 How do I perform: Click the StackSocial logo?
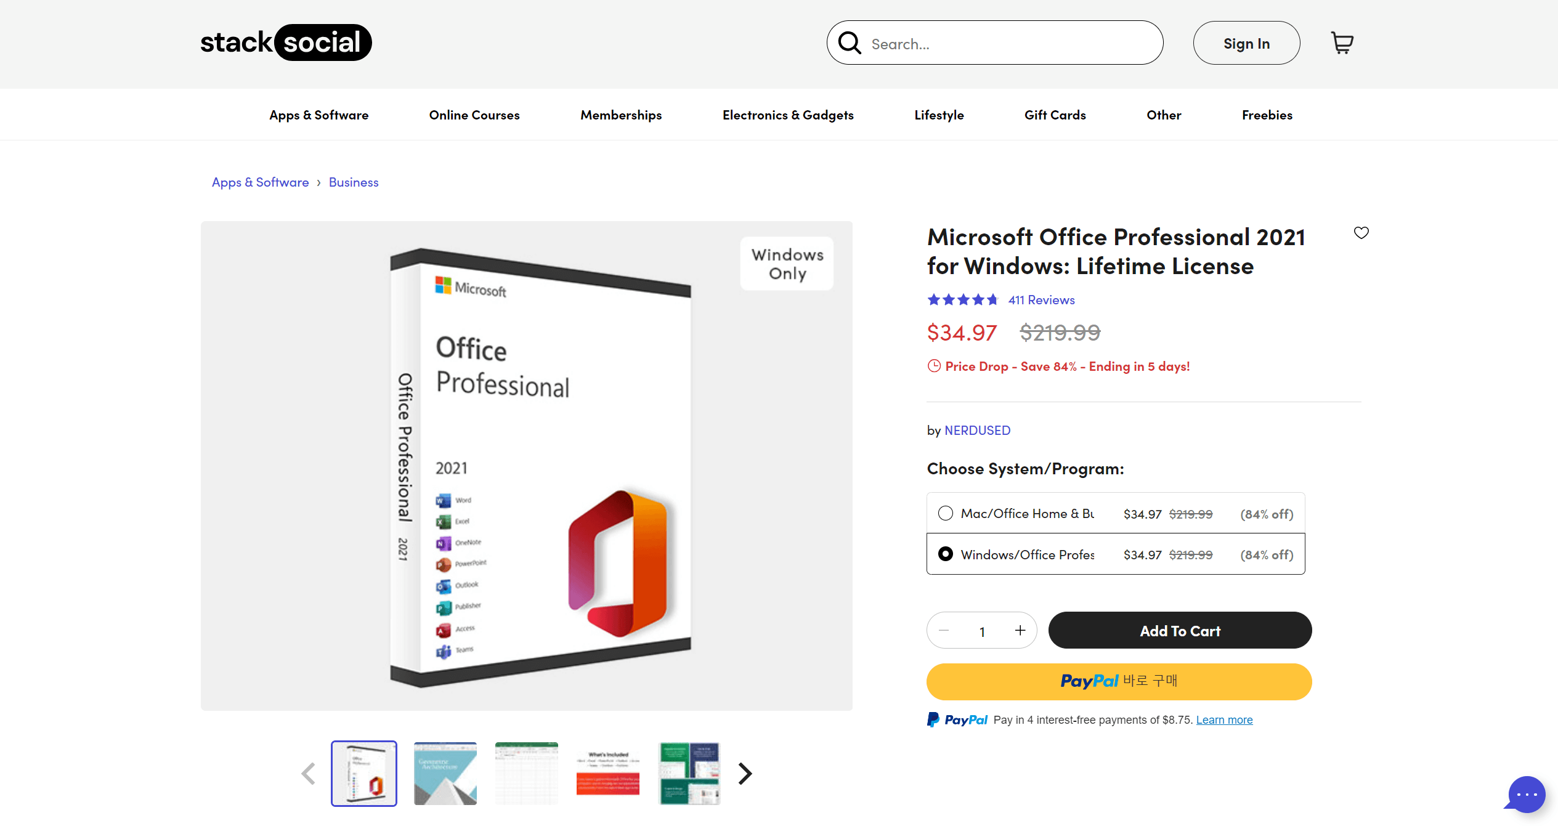(x=286, y=43)
